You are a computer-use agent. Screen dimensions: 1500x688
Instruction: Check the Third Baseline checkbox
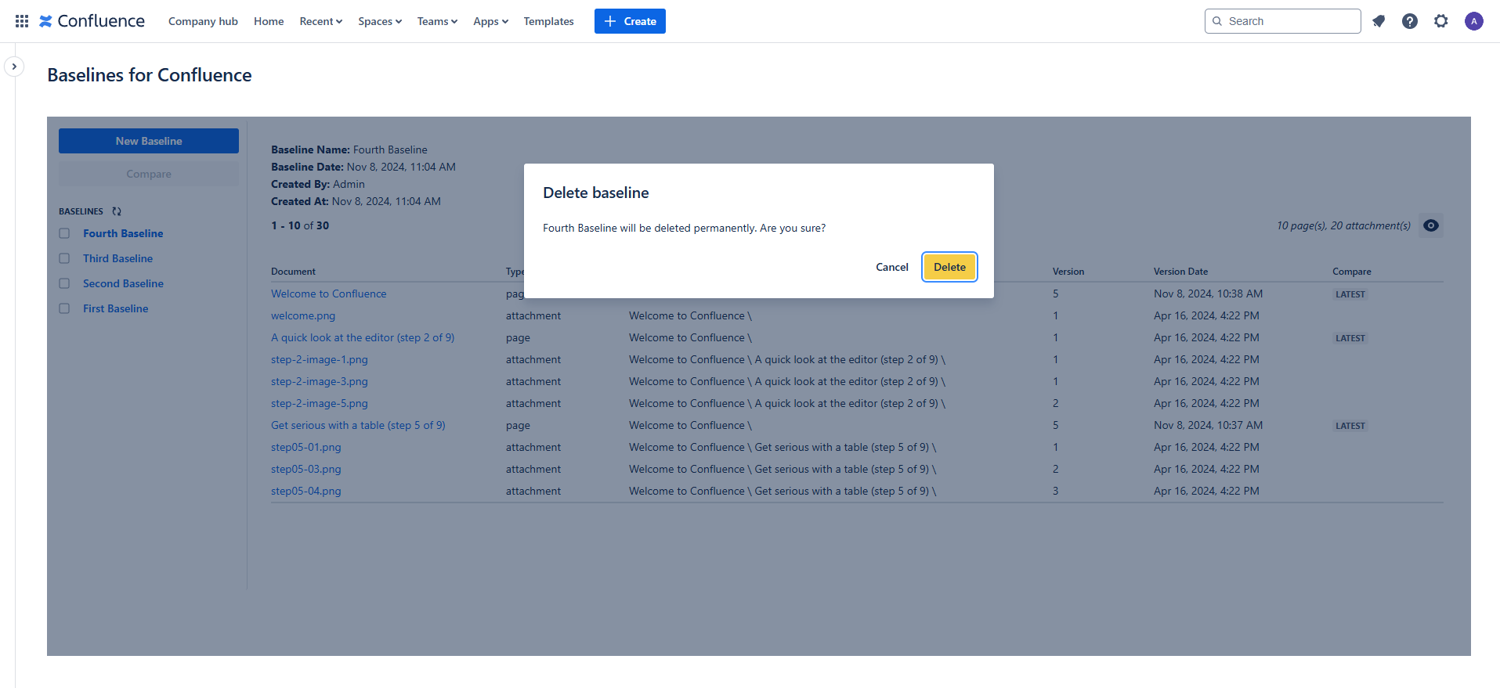click(x=64, y=258)
